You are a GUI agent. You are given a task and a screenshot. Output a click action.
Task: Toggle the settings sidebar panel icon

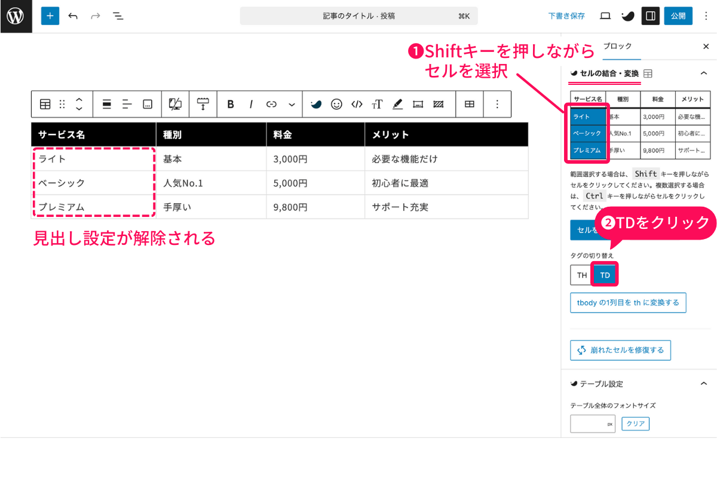[651, 16]
